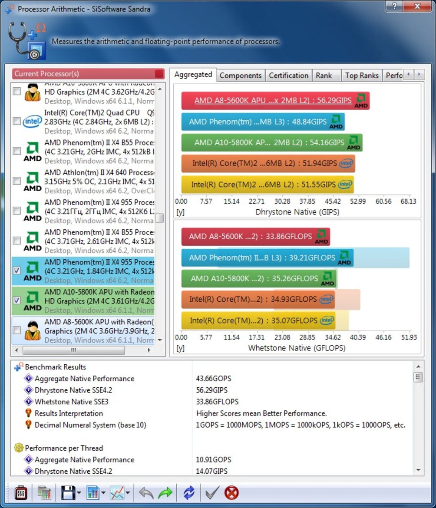Click processor list scrollbar up arrow
436x508 pixels.
[x=160, y=89]
